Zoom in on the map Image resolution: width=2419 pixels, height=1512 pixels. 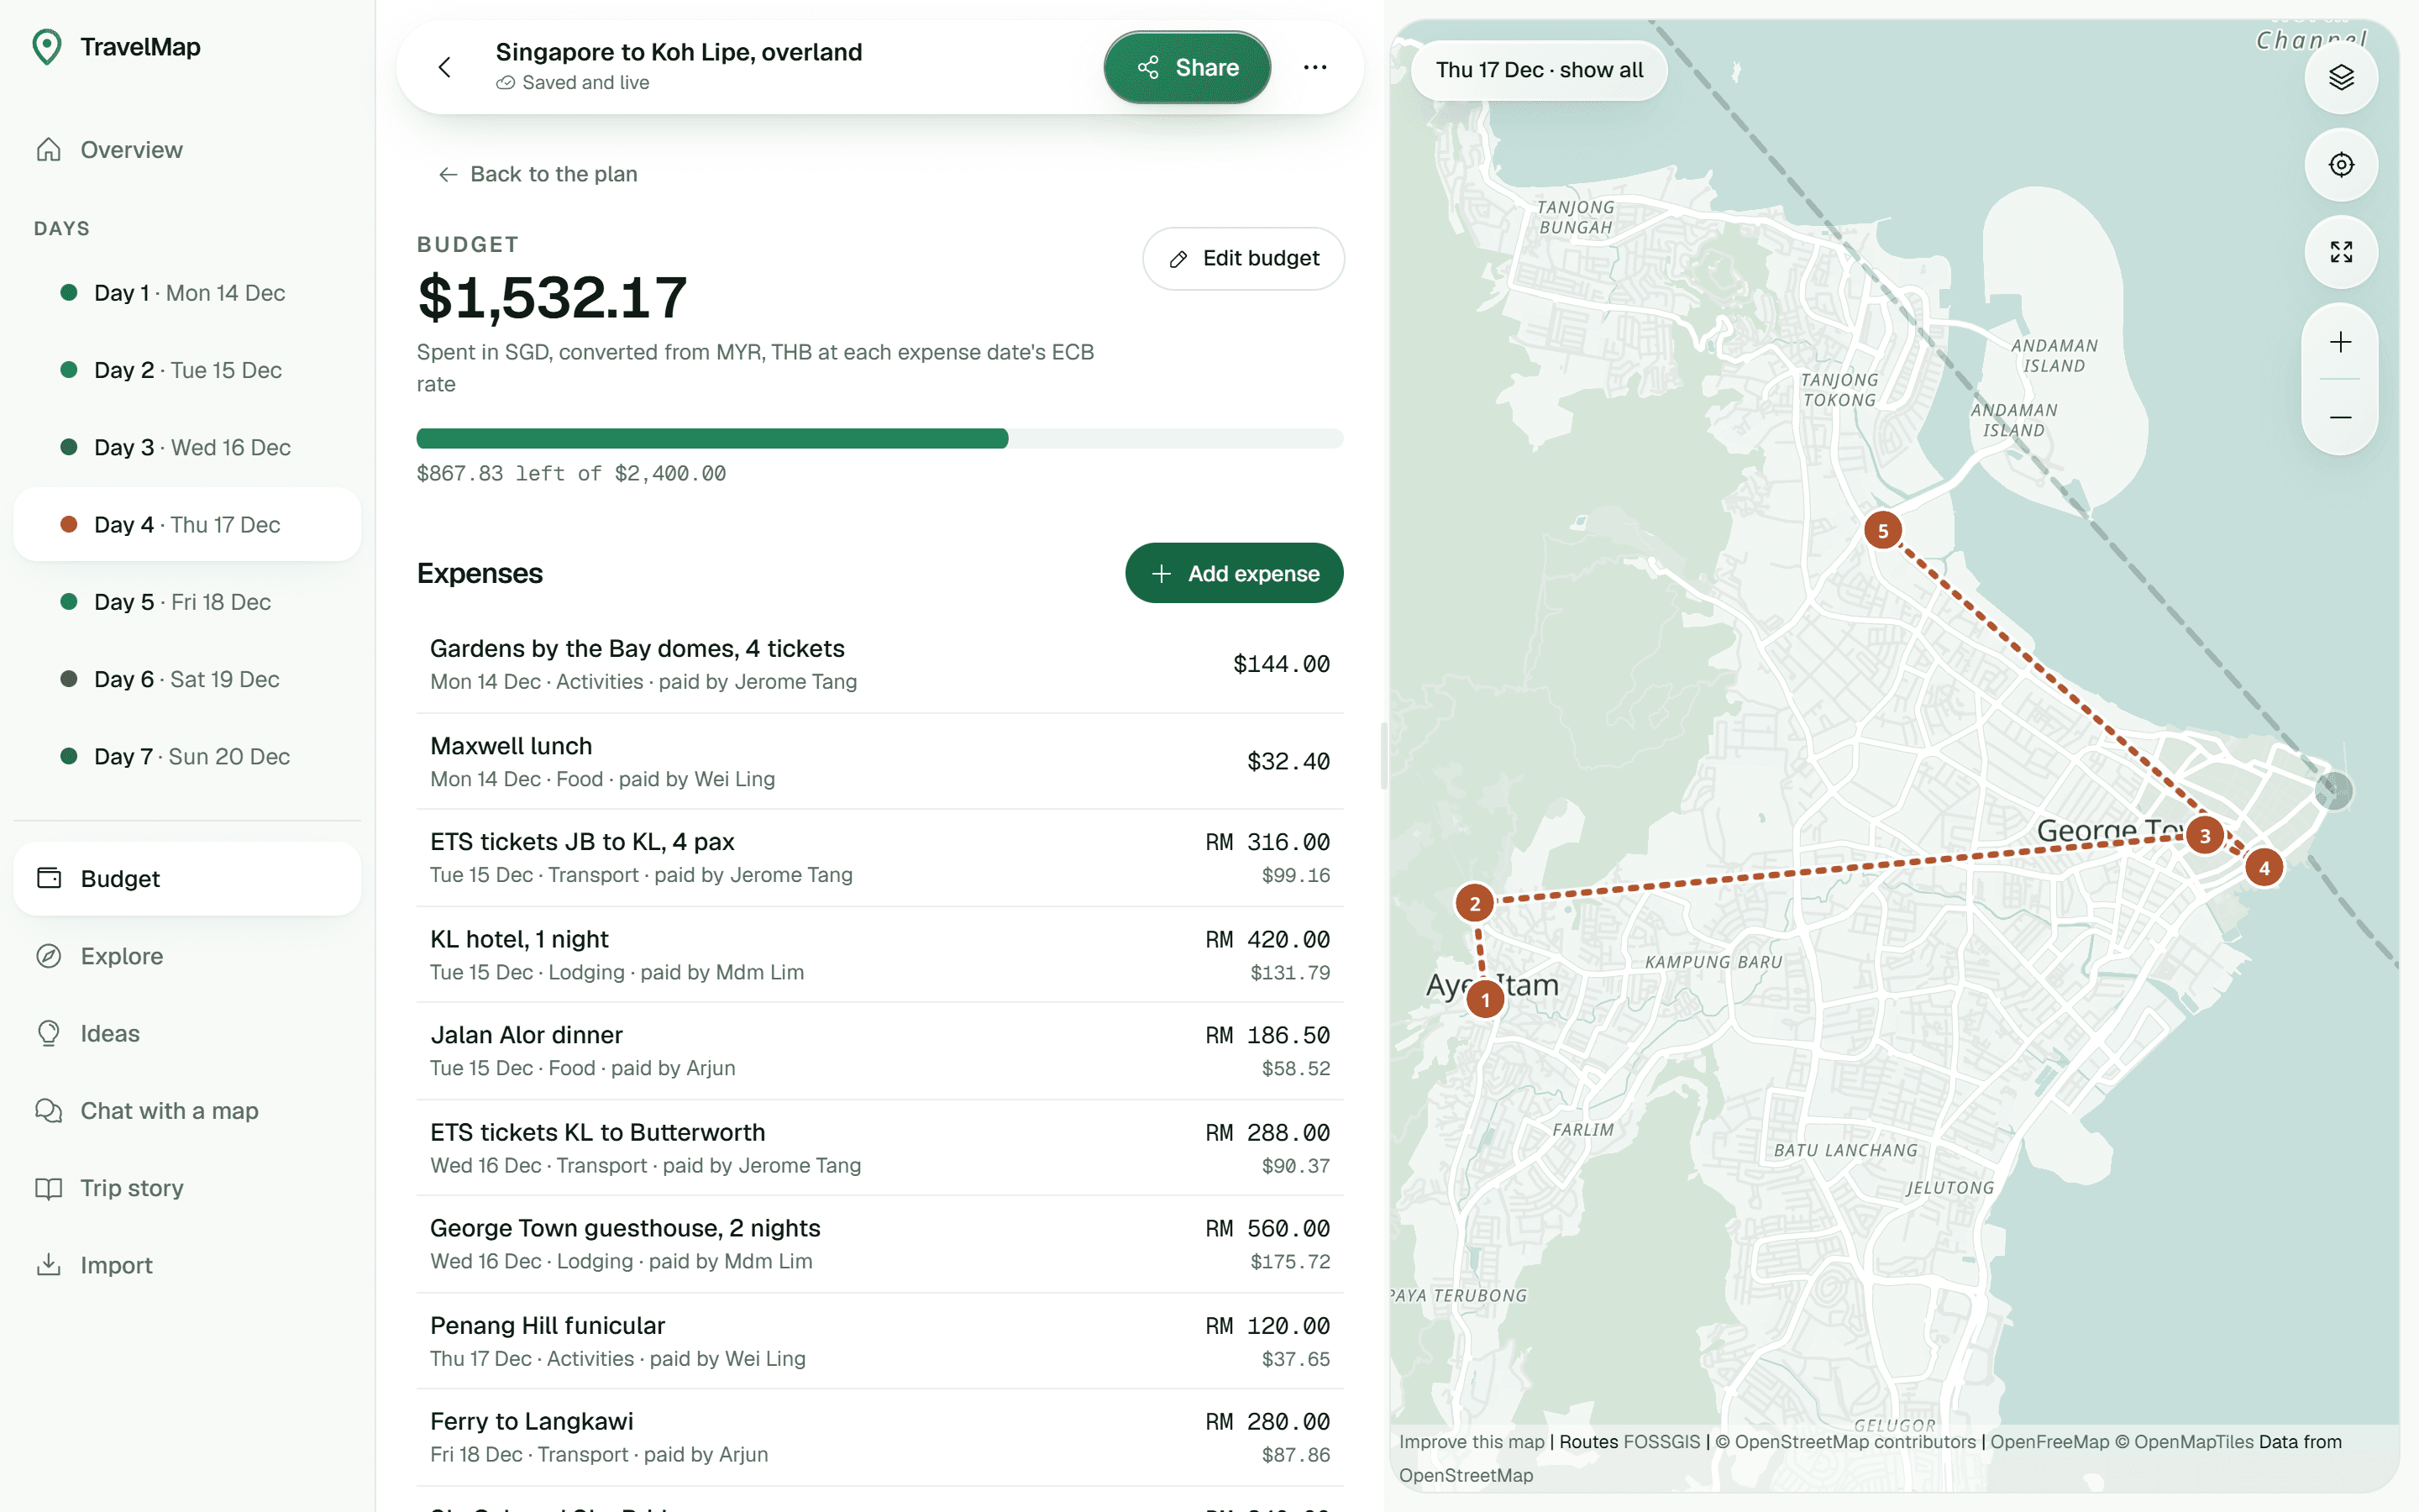[2339, 342]
